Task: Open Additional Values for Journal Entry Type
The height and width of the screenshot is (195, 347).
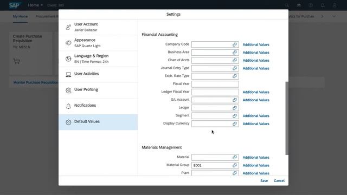Action: (x=256, y=68)
